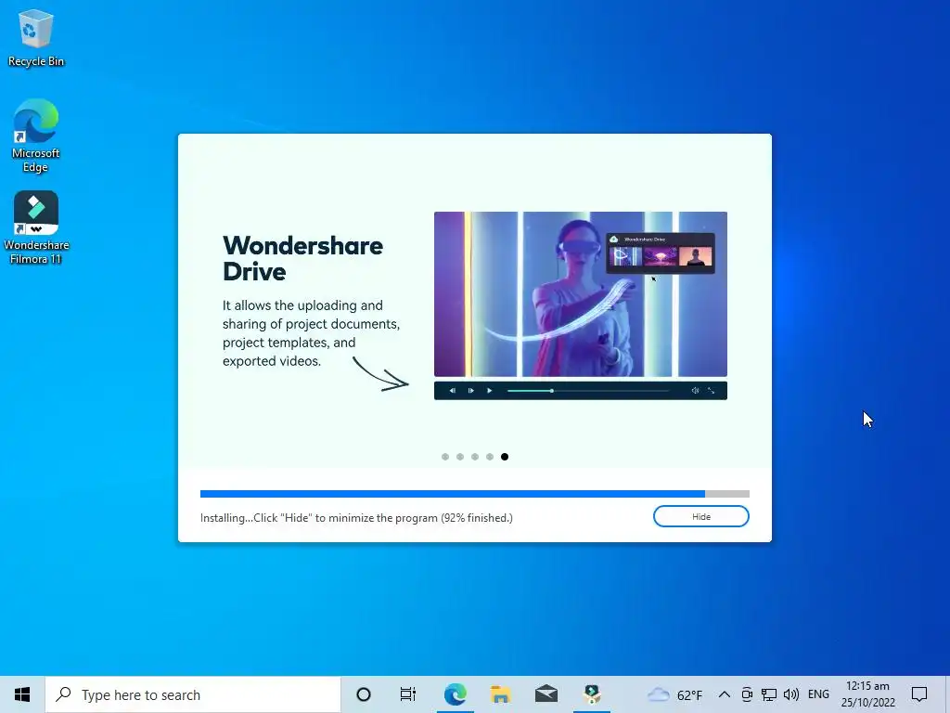Viewport: 950px width, 713px height.
Task: Open the notification center icon
Action: click(919, 694)
